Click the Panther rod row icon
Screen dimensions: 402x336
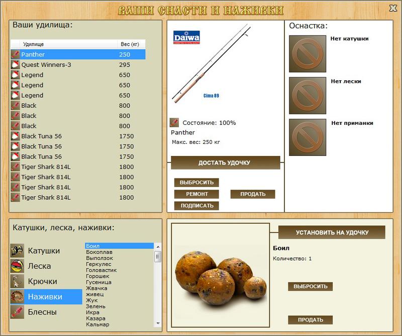point(16,54)
